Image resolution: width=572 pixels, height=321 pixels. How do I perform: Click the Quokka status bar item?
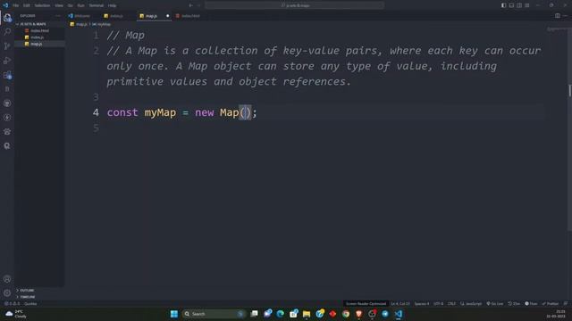pos(29,303)
